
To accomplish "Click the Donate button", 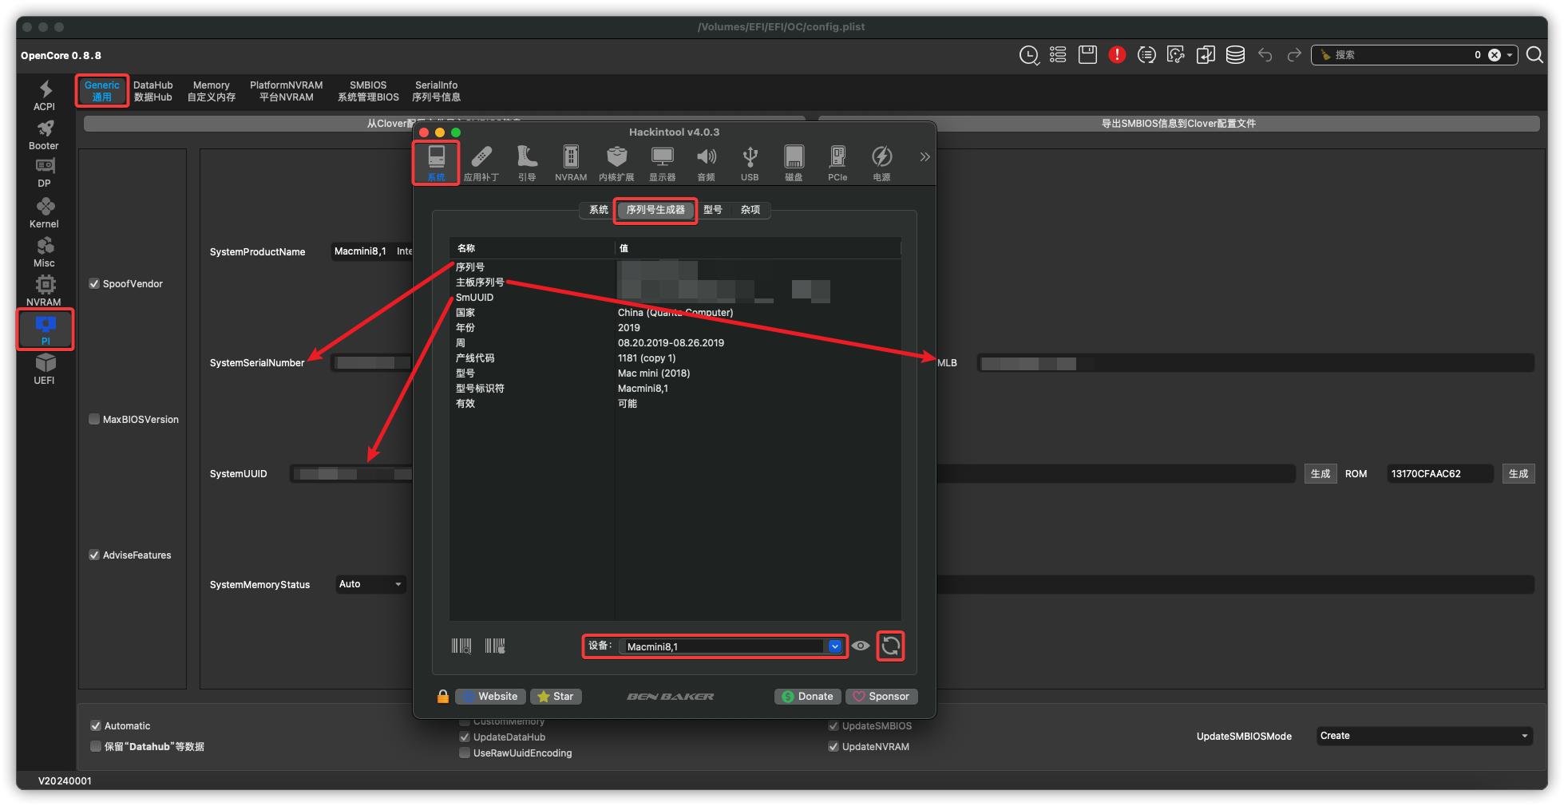I will [807, 697].
